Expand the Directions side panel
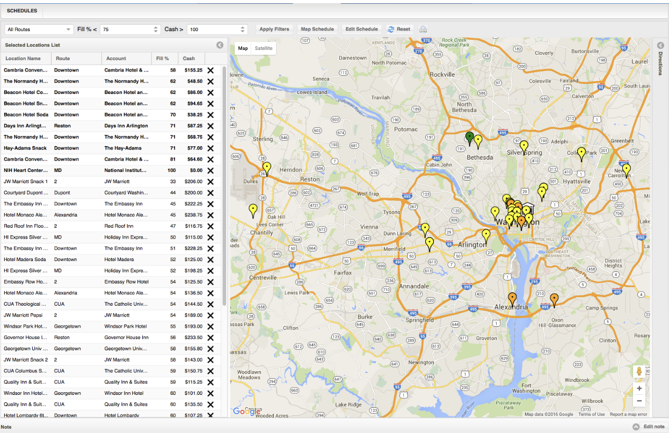 coord(660,45)
